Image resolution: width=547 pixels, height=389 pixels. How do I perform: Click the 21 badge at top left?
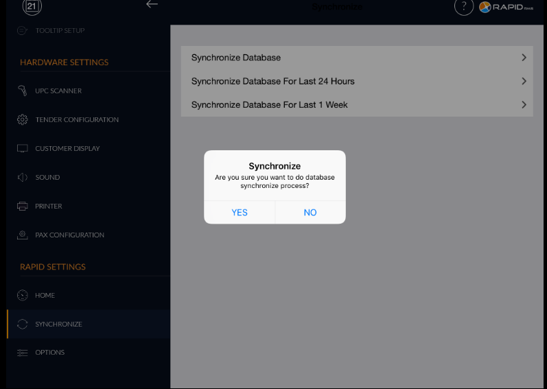tap(32, 7)
